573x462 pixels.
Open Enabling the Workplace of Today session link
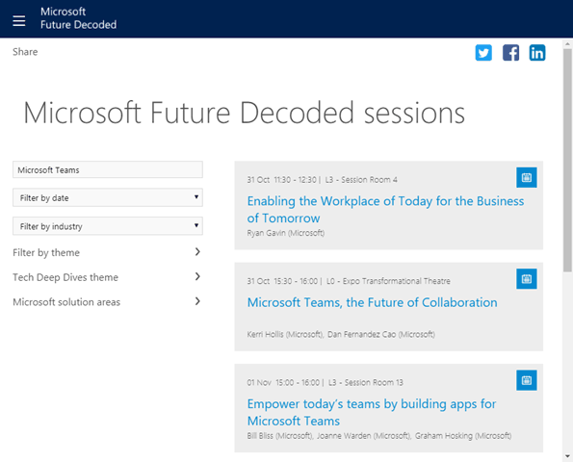coord(385,210)
